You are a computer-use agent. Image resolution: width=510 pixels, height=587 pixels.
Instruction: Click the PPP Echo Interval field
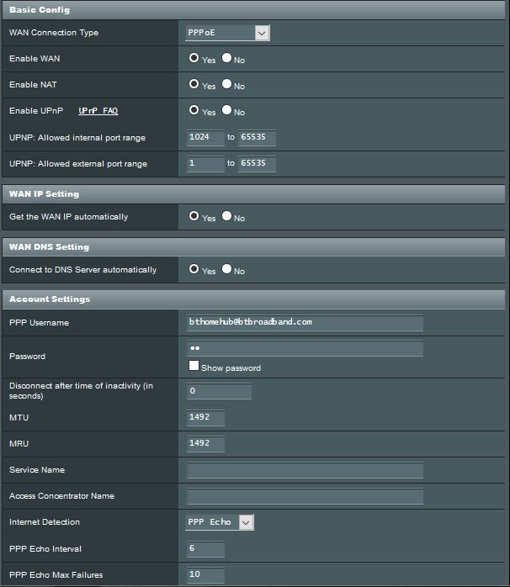coord(205,549)
